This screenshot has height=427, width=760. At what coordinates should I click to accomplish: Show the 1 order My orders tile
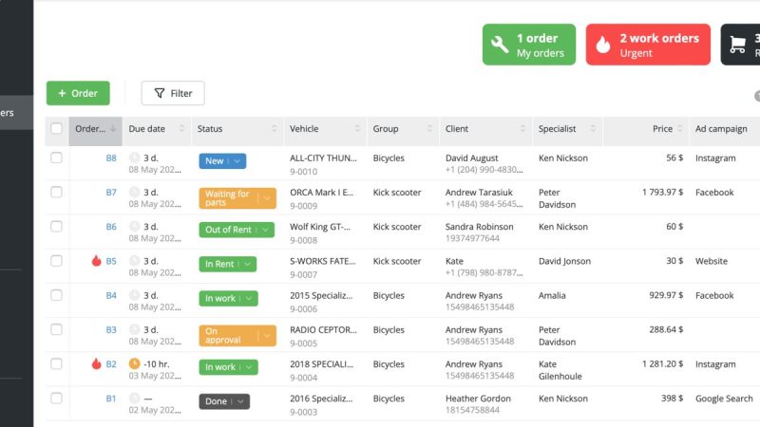[529, 45]
